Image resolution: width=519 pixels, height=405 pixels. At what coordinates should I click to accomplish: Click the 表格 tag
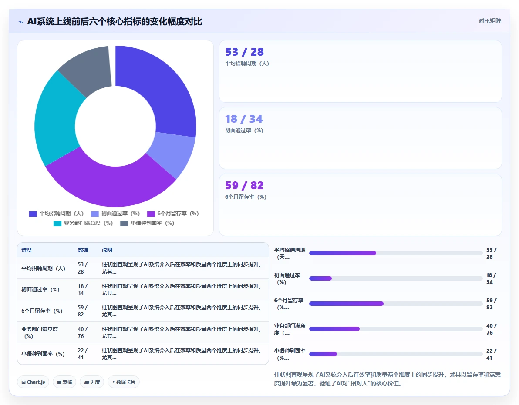[64, 382]
